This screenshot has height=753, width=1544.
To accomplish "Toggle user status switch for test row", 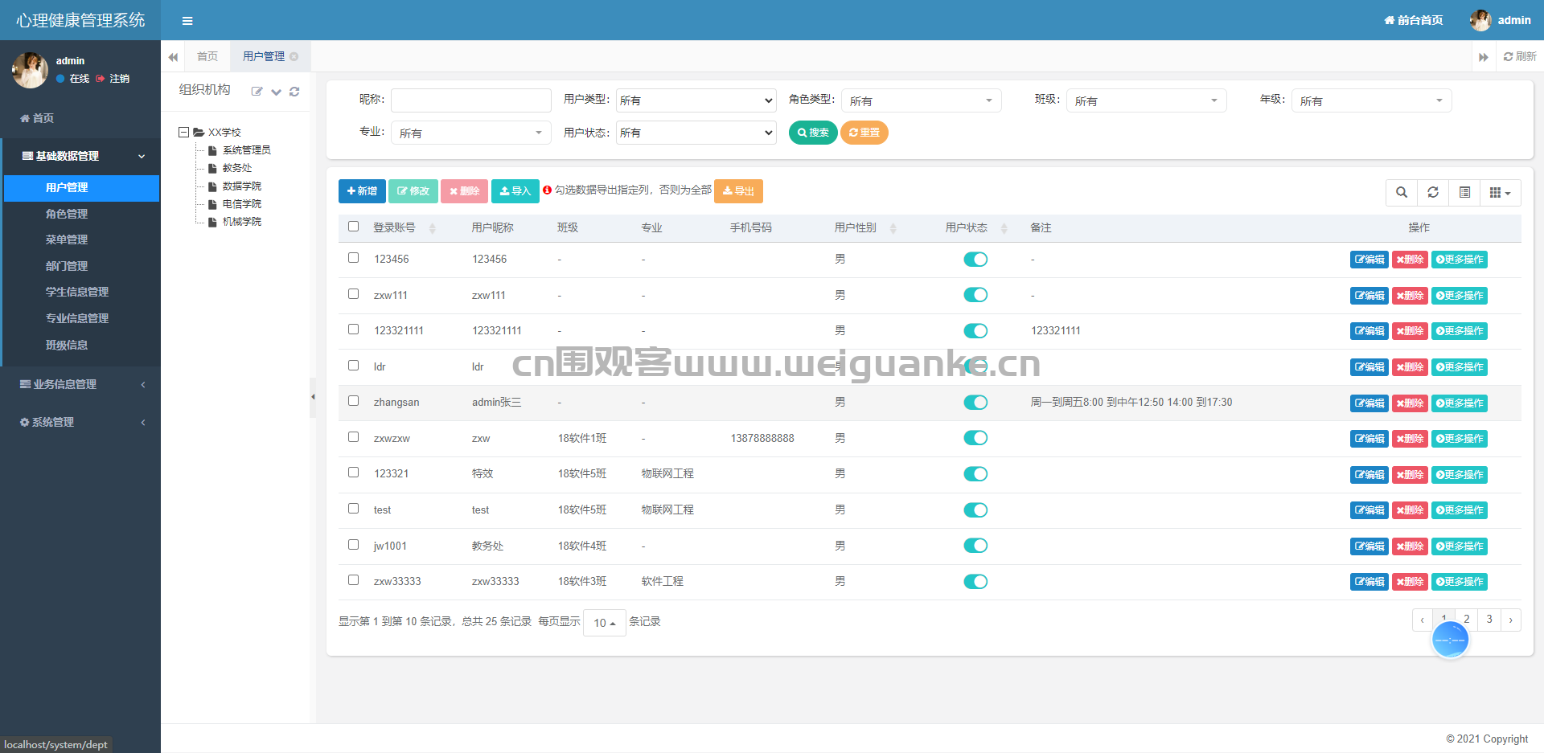I will pos(975,510).
